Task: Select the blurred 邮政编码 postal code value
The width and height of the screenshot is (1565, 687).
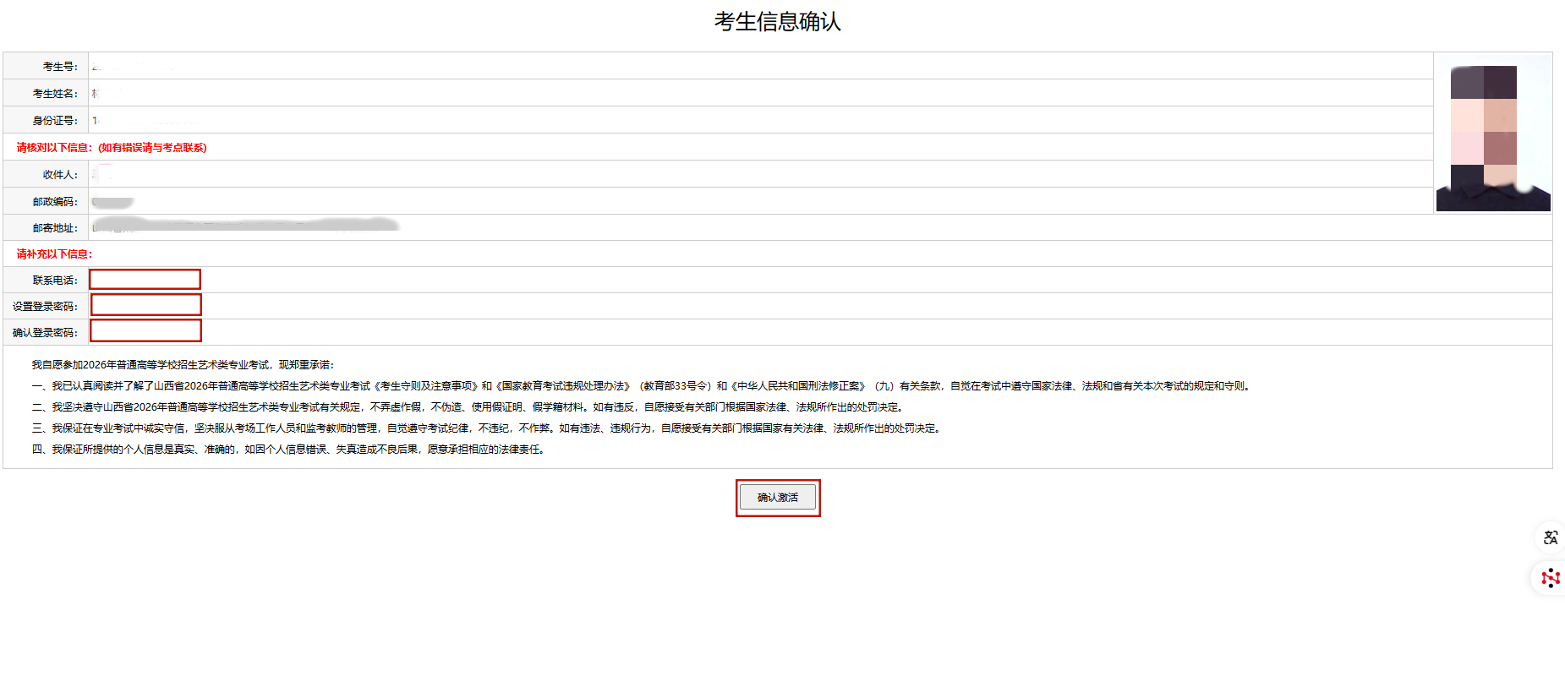Action: click(112, 202)
